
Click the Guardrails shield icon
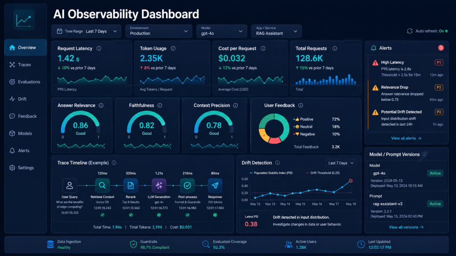[x=133, y=244]
